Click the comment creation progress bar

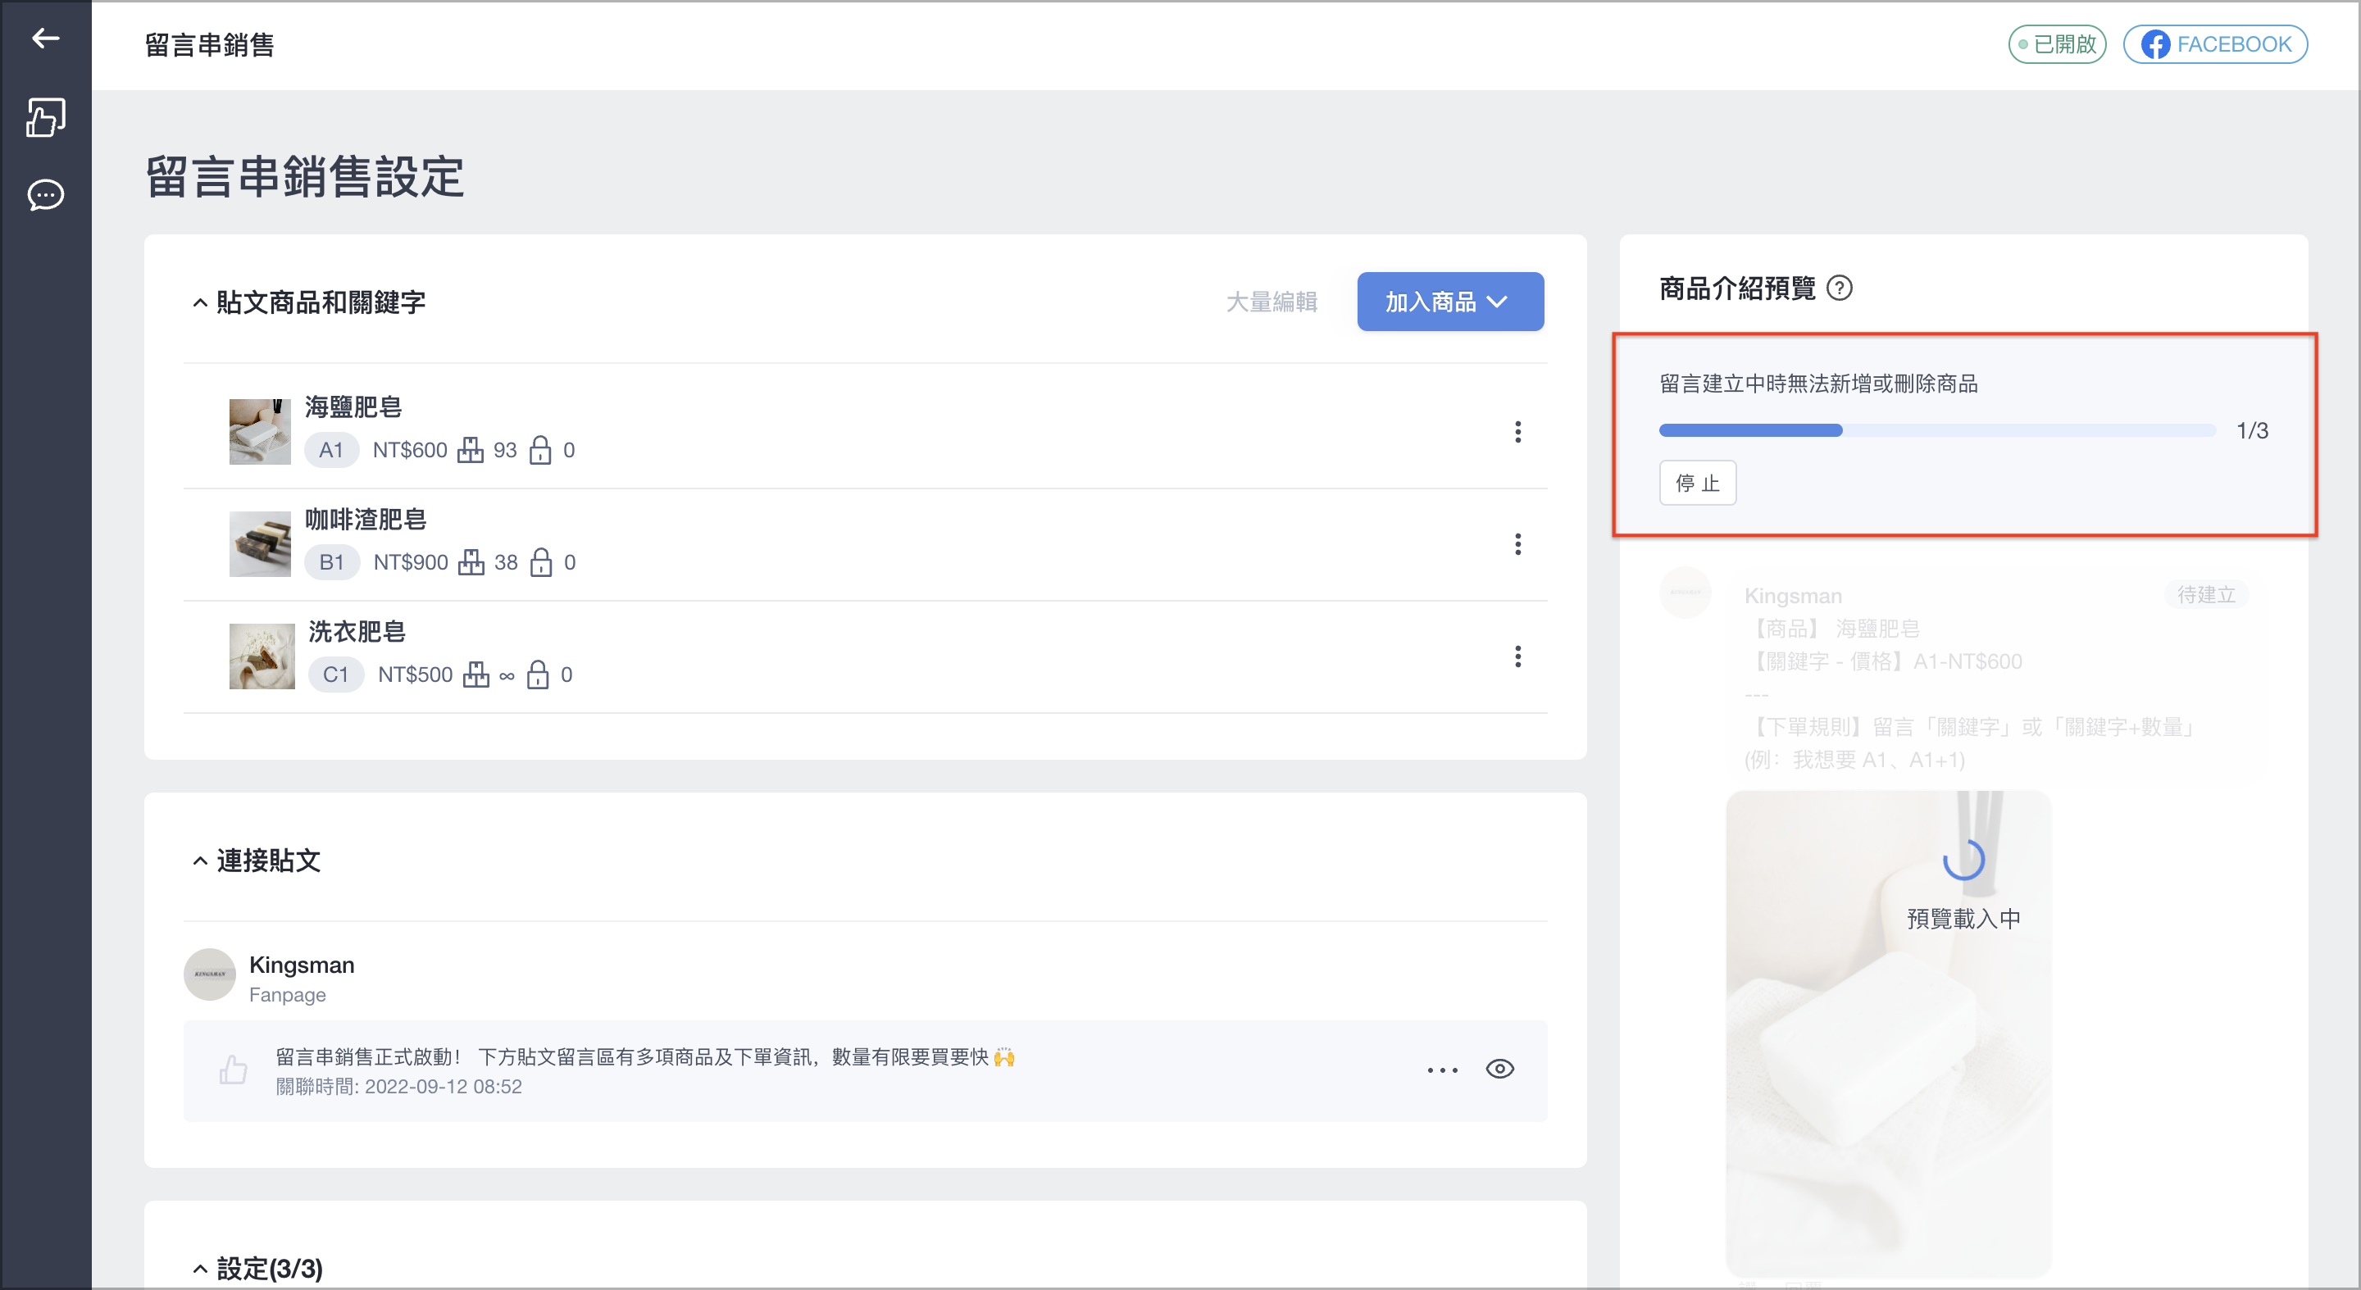(x=1936, y=429)
